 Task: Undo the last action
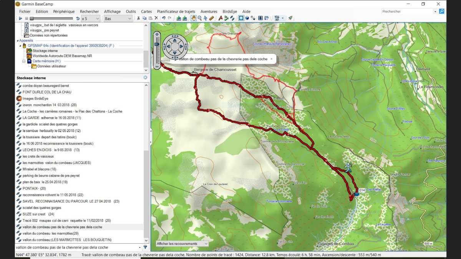coord(164,18)
